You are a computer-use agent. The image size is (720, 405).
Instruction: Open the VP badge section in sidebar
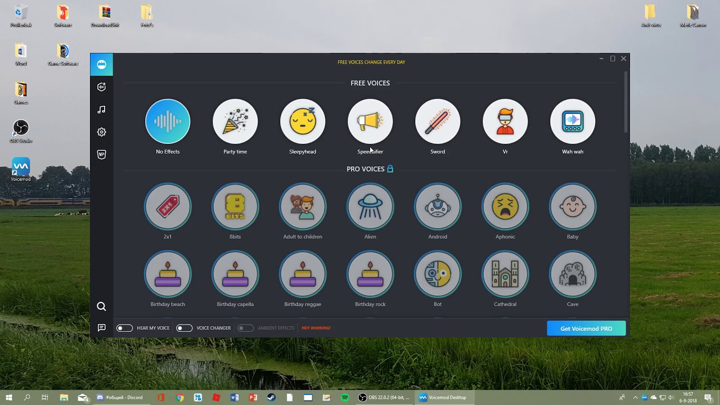pos(101,155)
